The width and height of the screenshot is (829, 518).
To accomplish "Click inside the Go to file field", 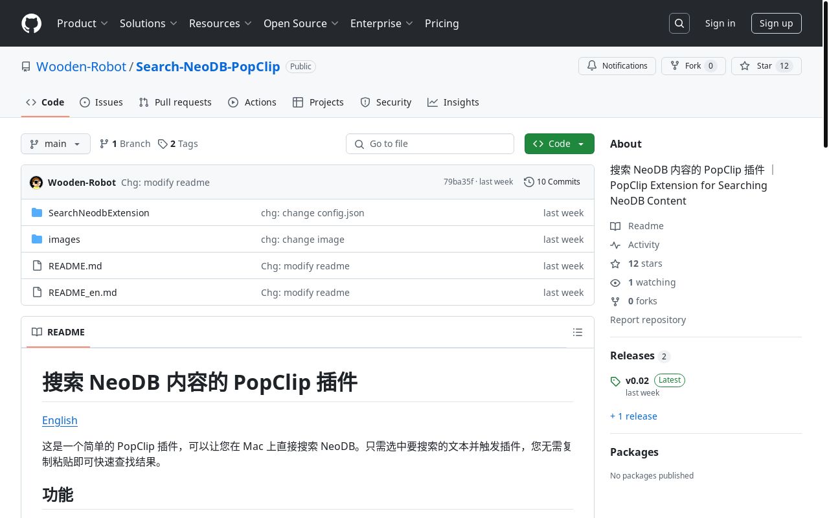I will 430,144.
